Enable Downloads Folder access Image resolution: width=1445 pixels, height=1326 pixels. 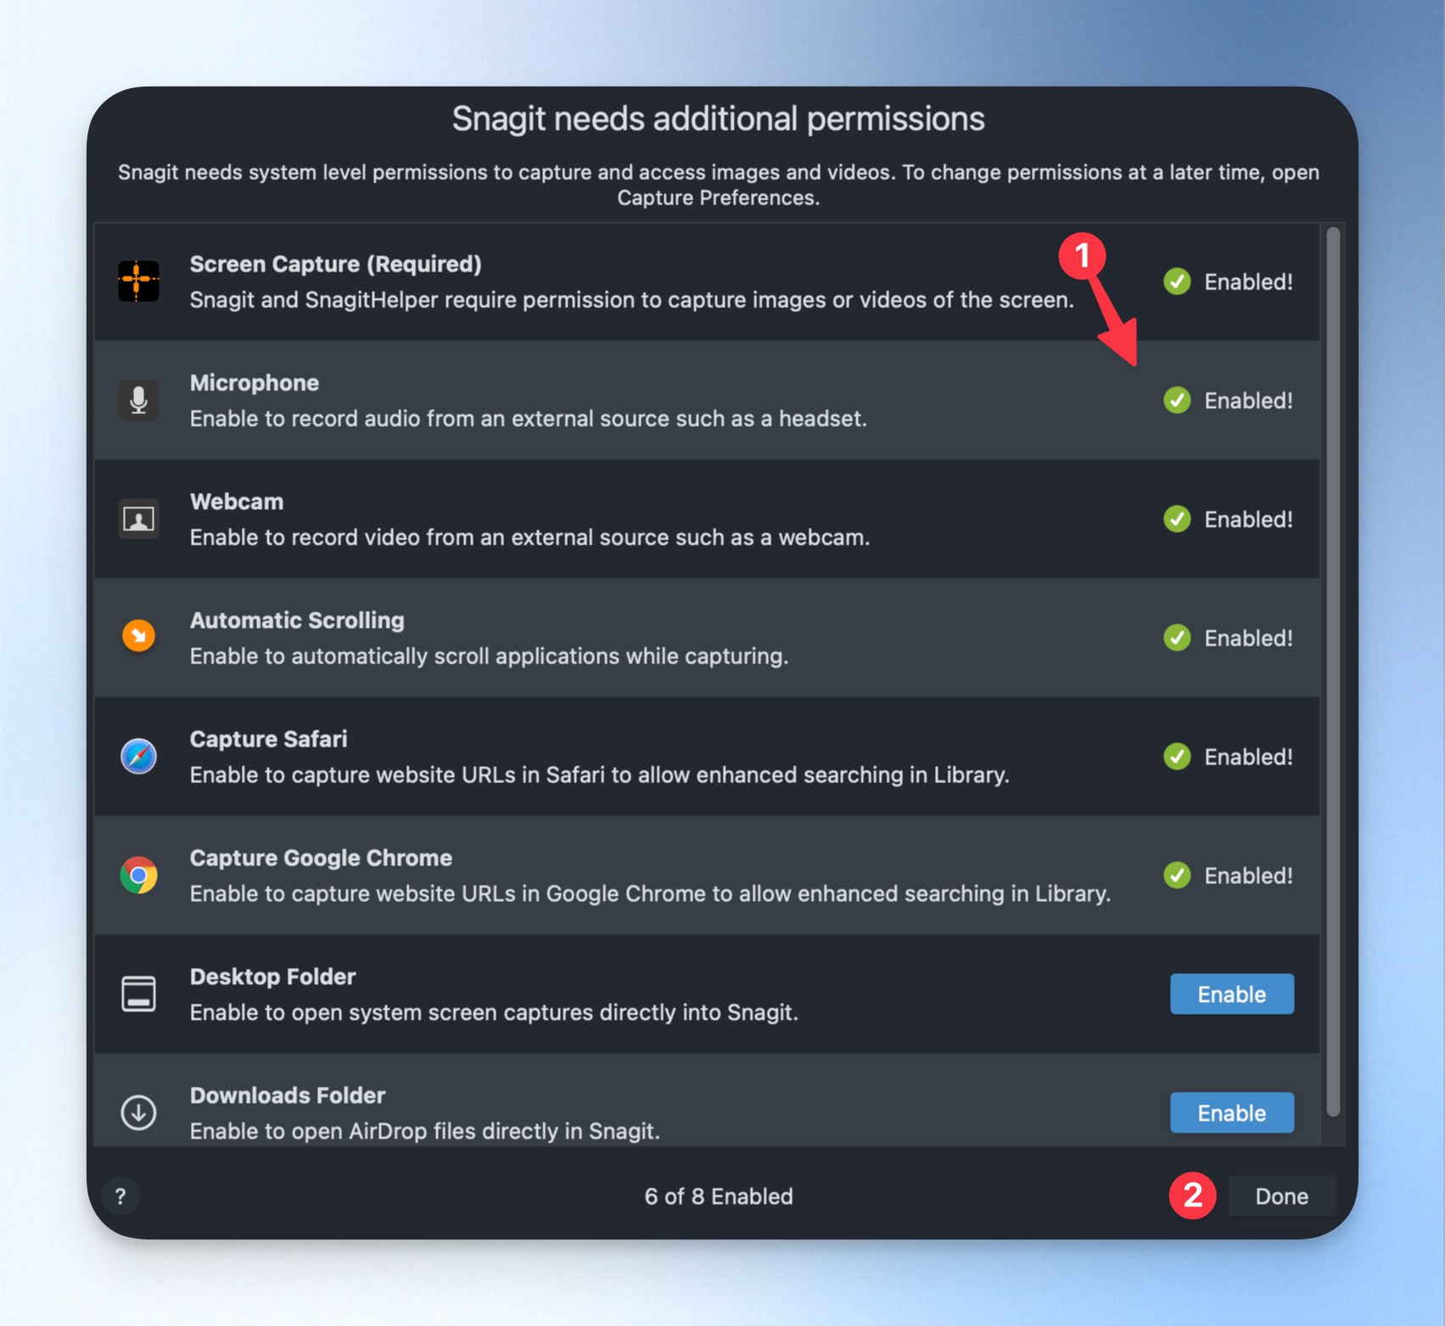tap(1232, 1112)
